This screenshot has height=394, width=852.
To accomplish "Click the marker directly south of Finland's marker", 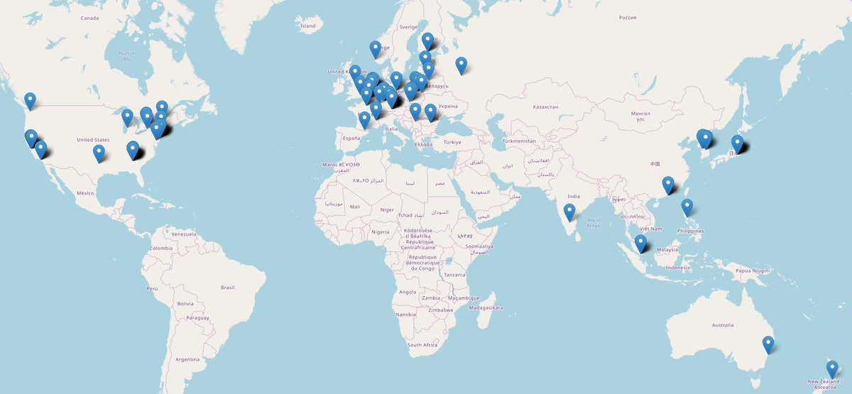I will click(425, 60).
